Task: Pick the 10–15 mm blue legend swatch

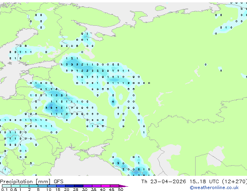Action: [51, 186]
